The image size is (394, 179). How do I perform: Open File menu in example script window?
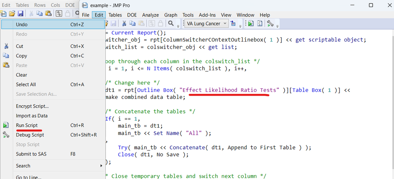click(86, 15)
